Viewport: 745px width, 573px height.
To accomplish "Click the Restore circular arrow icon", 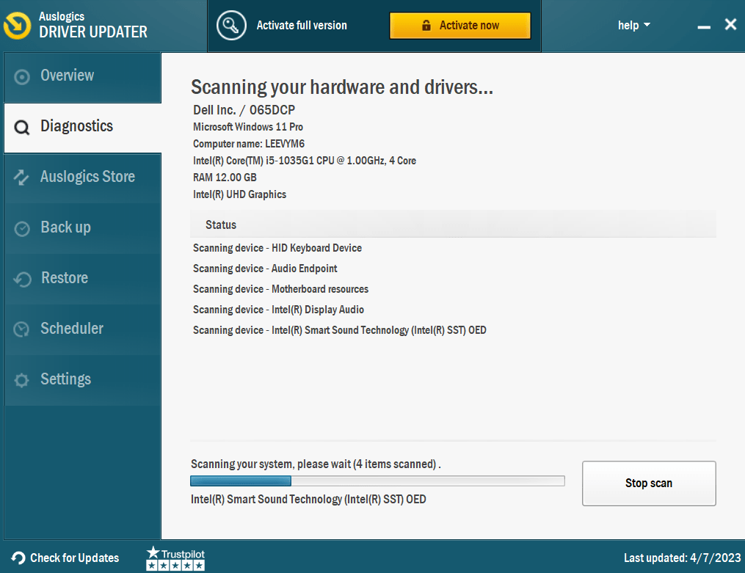I will click(22, 279).
